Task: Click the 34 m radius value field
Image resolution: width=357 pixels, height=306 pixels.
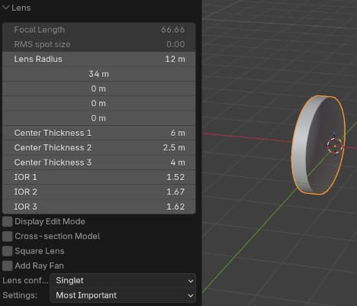Action: coord(99,74)
